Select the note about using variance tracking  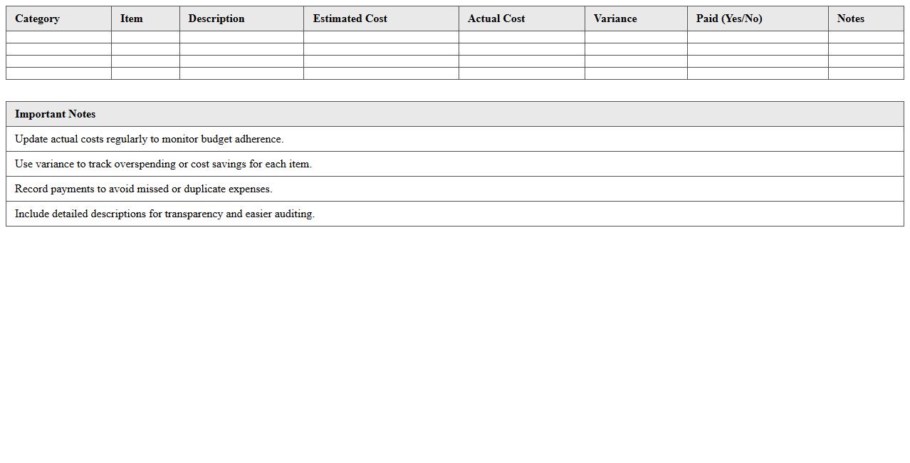[x=163, y=164]
